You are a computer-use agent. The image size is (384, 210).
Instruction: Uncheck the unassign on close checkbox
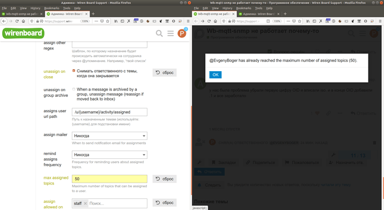(73, 71)
